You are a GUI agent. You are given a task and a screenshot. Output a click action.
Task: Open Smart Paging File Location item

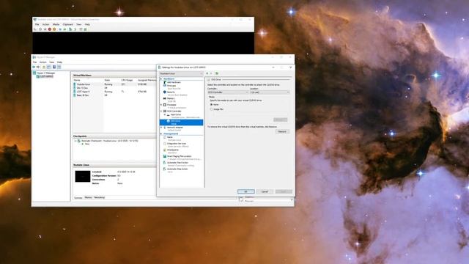(179, 156)
